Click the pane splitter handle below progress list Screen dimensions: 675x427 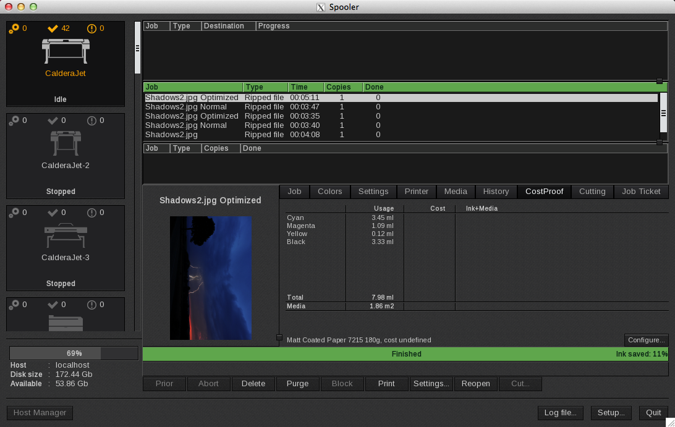click(659, 81)
